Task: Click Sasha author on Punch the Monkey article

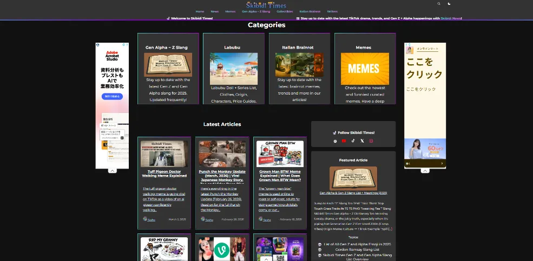Action: [209, 220]
